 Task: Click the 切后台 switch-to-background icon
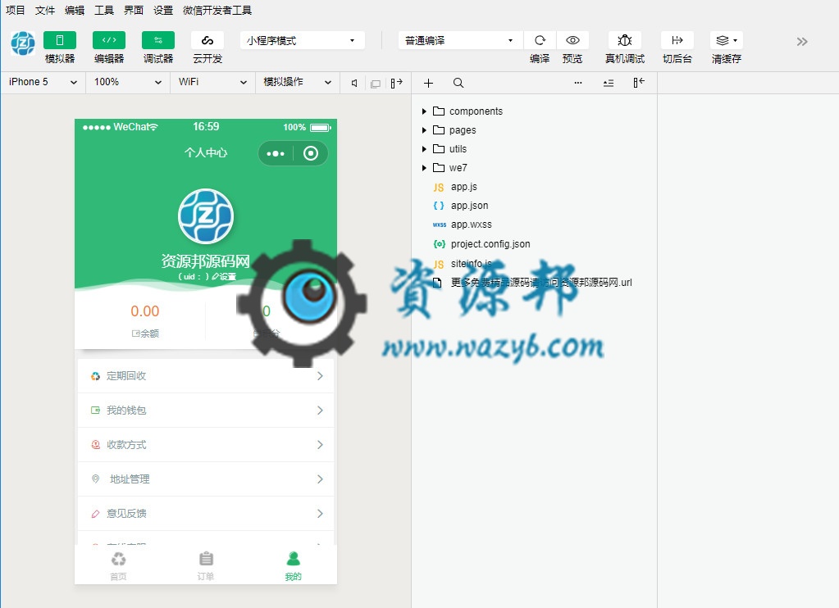click(677, 41)
